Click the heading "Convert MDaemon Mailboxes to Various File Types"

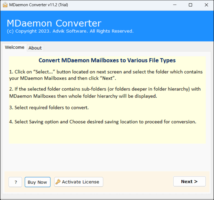click(107, 60)
